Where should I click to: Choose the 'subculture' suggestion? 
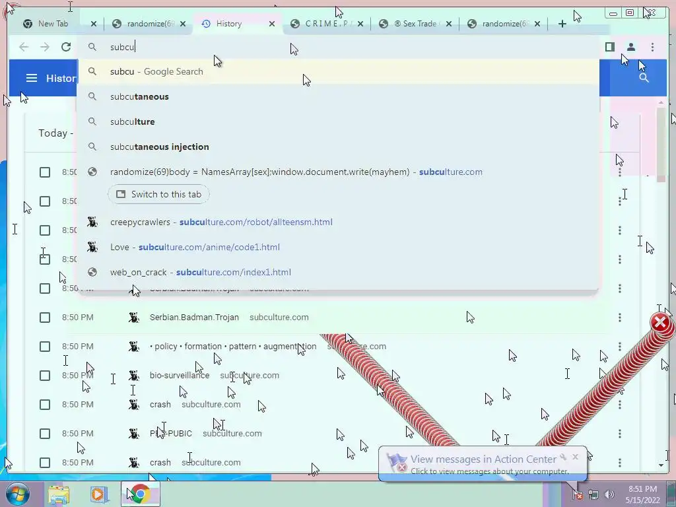click(338, 121)
